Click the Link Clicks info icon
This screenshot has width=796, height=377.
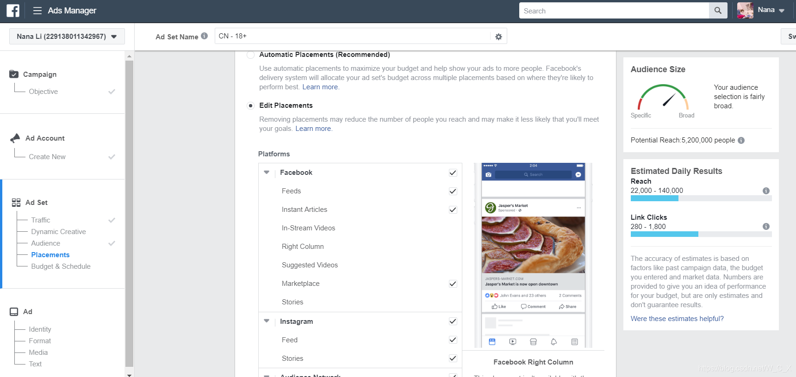click(766, 226)
